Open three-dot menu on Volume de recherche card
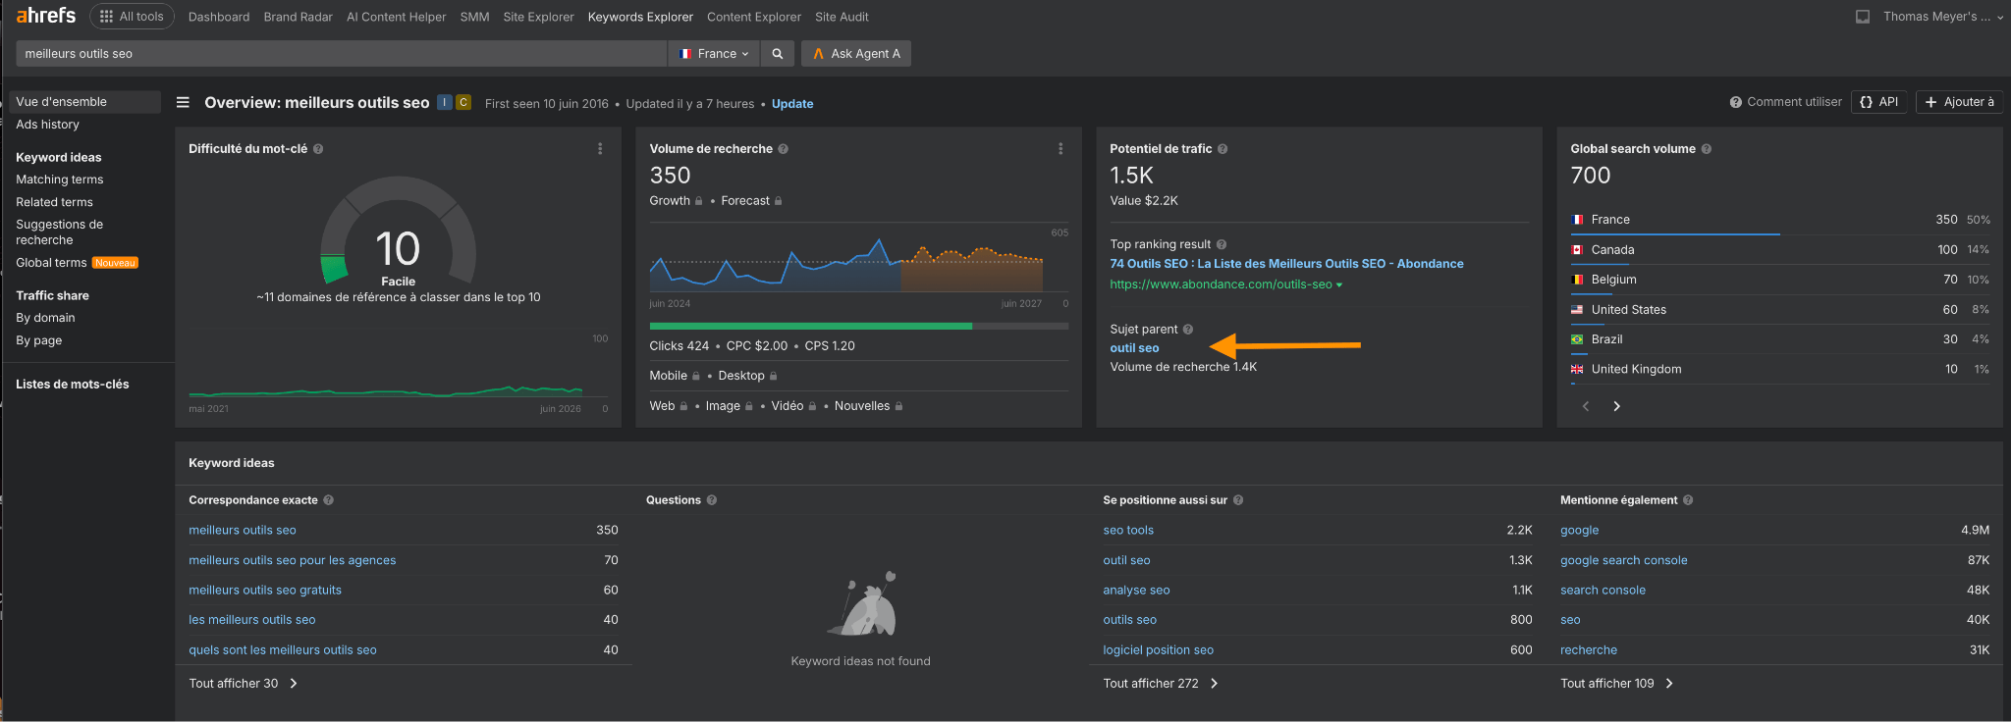Image resolution: width=2011 pixels, height=722 pixels. coord(1060,149)
